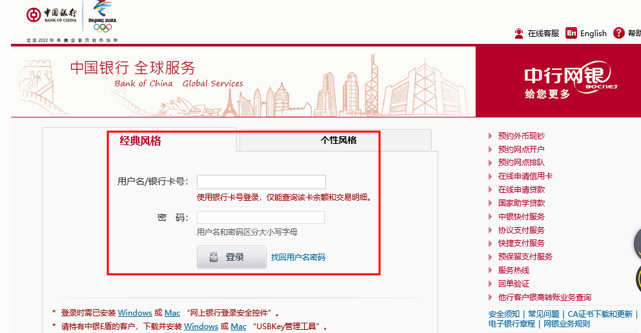Open the 在线申请信用卡 link
Image resolution: width=641 pixels, height=333 pixels.
(525, 176)
